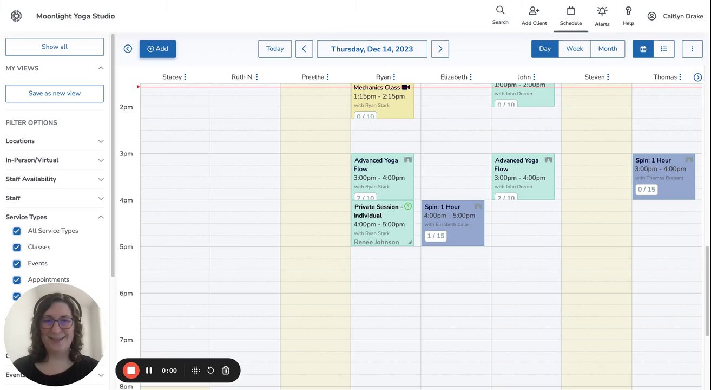This screenshot has width=711, height=390.
Task: Click Renee Johnson client name
Action: [x=377, y=242]
